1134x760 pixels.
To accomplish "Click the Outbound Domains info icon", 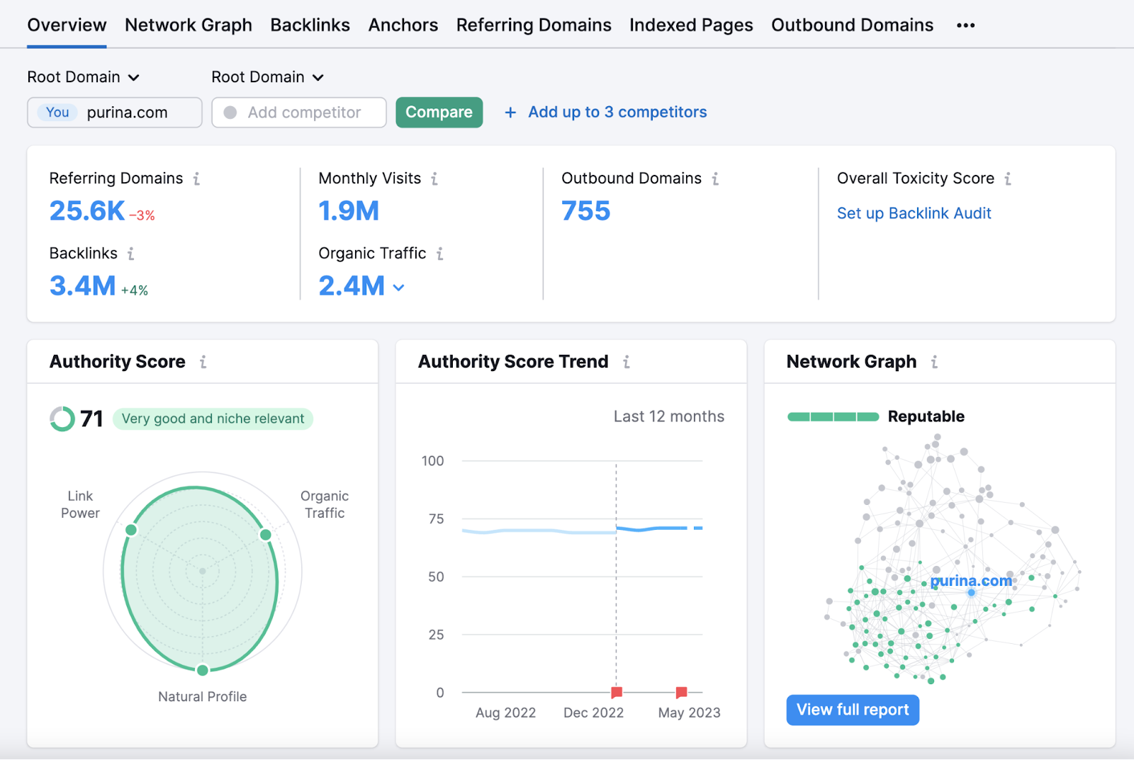I will pos(715,178).
